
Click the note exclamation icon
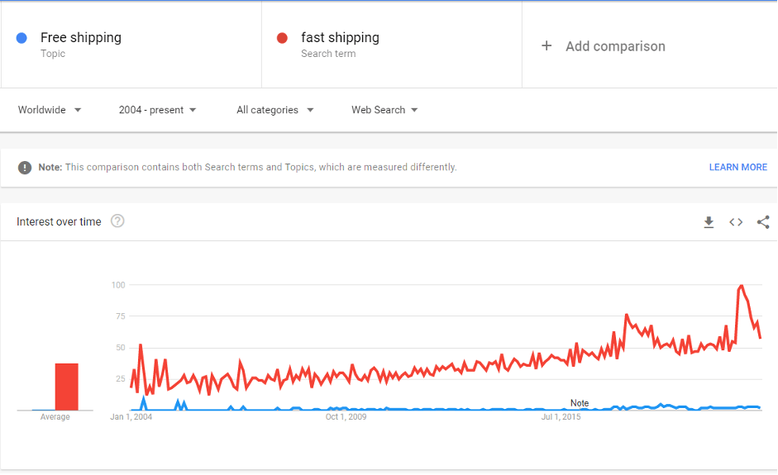pyautogui.click(x=25, y=168)
